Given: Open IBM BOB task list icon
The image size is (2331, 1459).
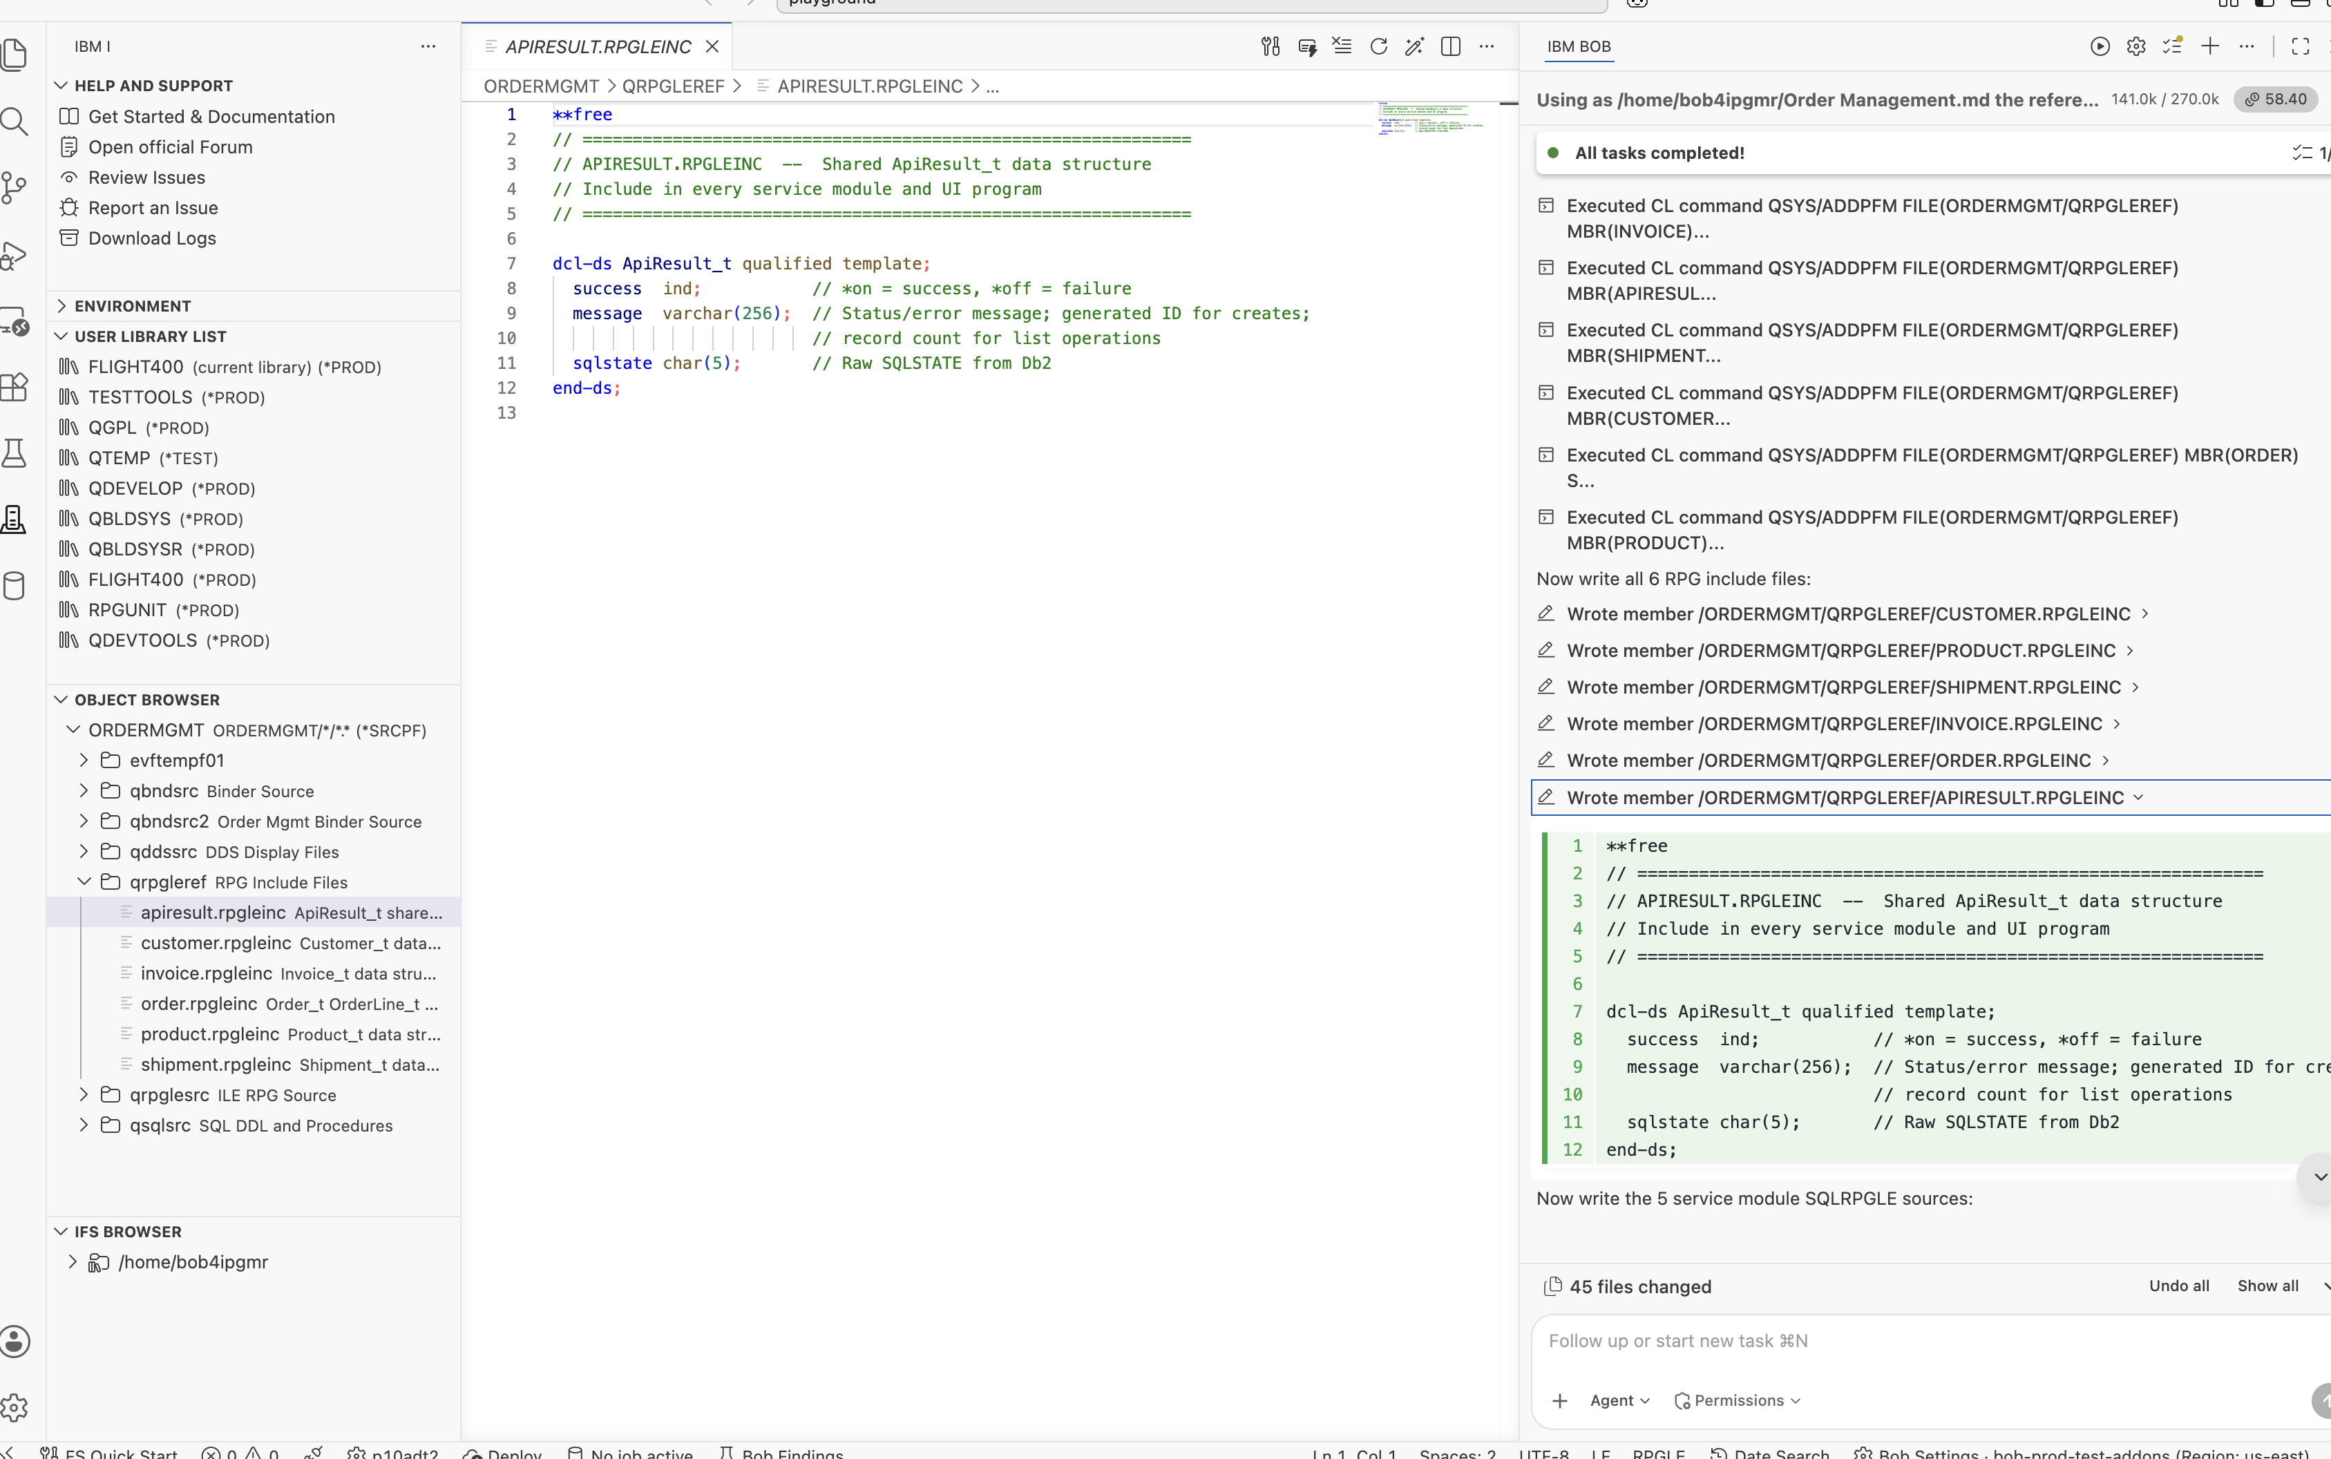Looking at the screenshot, I should [2173, 46].
